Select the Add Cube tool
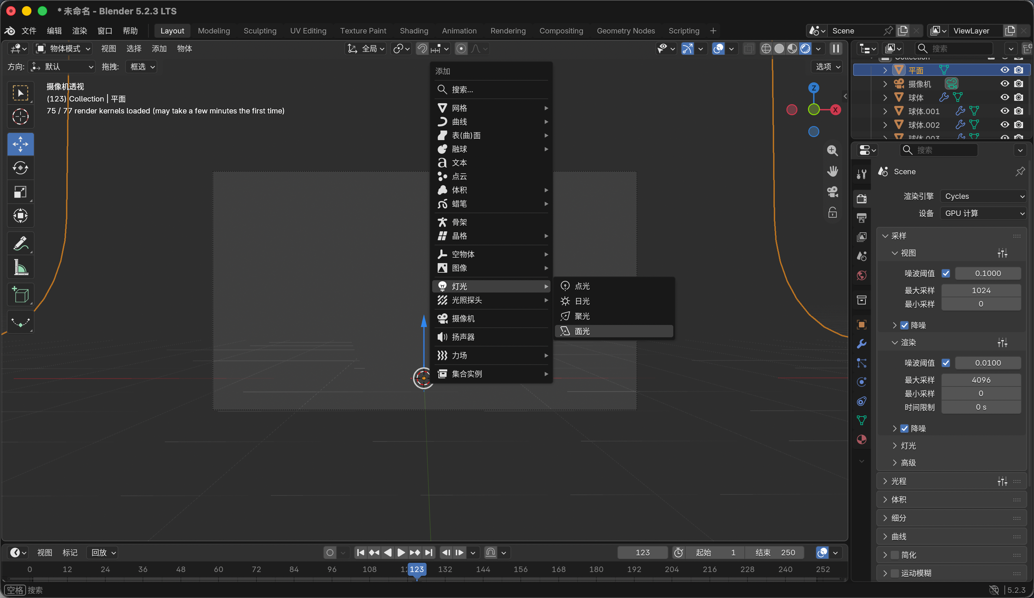This screenshot has width=1034, height=598. pos(20,295)
